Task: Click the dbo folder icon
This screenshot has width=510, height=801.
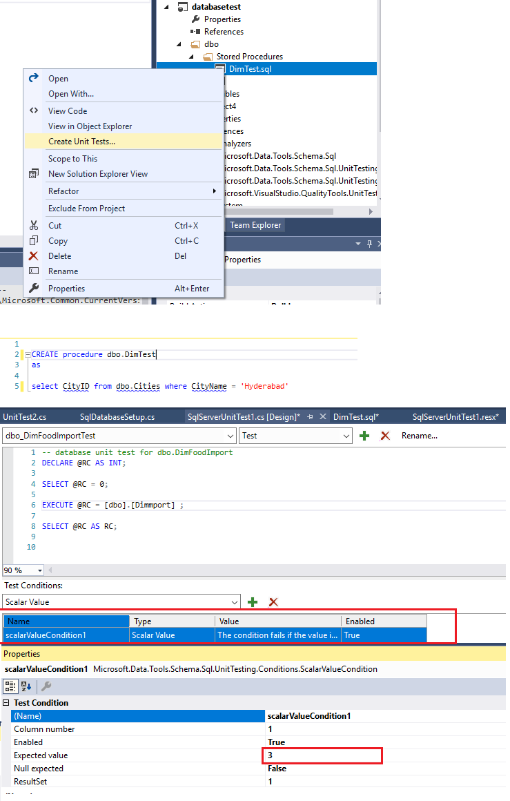Action: click(195, 44)
